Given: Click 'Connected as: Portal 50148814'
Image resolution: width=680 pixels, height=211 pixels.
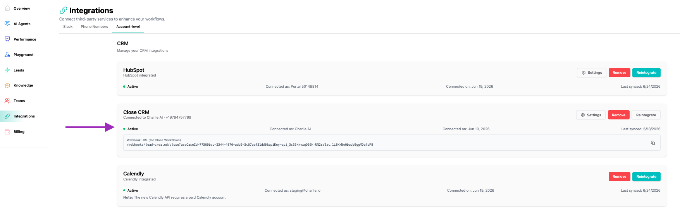Looking at the screenshot, I should coord(292,87).
